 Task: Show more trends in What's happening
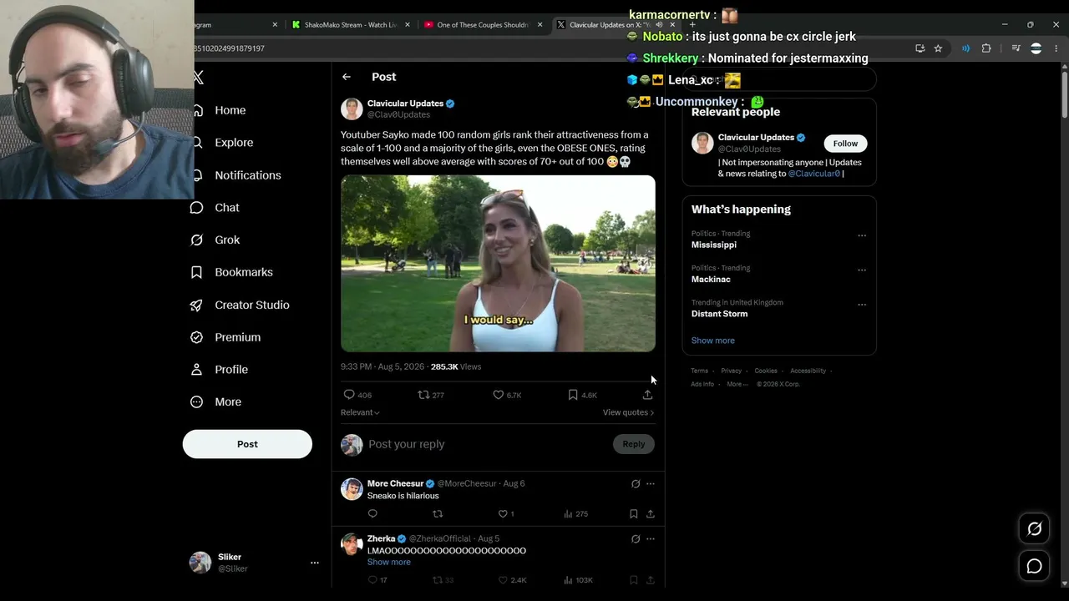[x=713, y=341]
